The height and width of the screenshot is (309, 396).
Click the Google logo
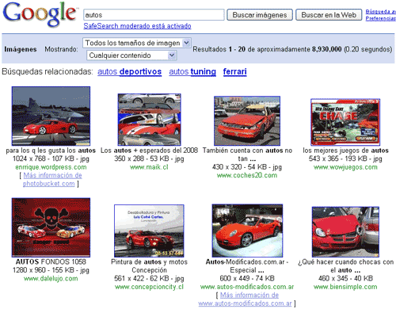click(40, 14)
